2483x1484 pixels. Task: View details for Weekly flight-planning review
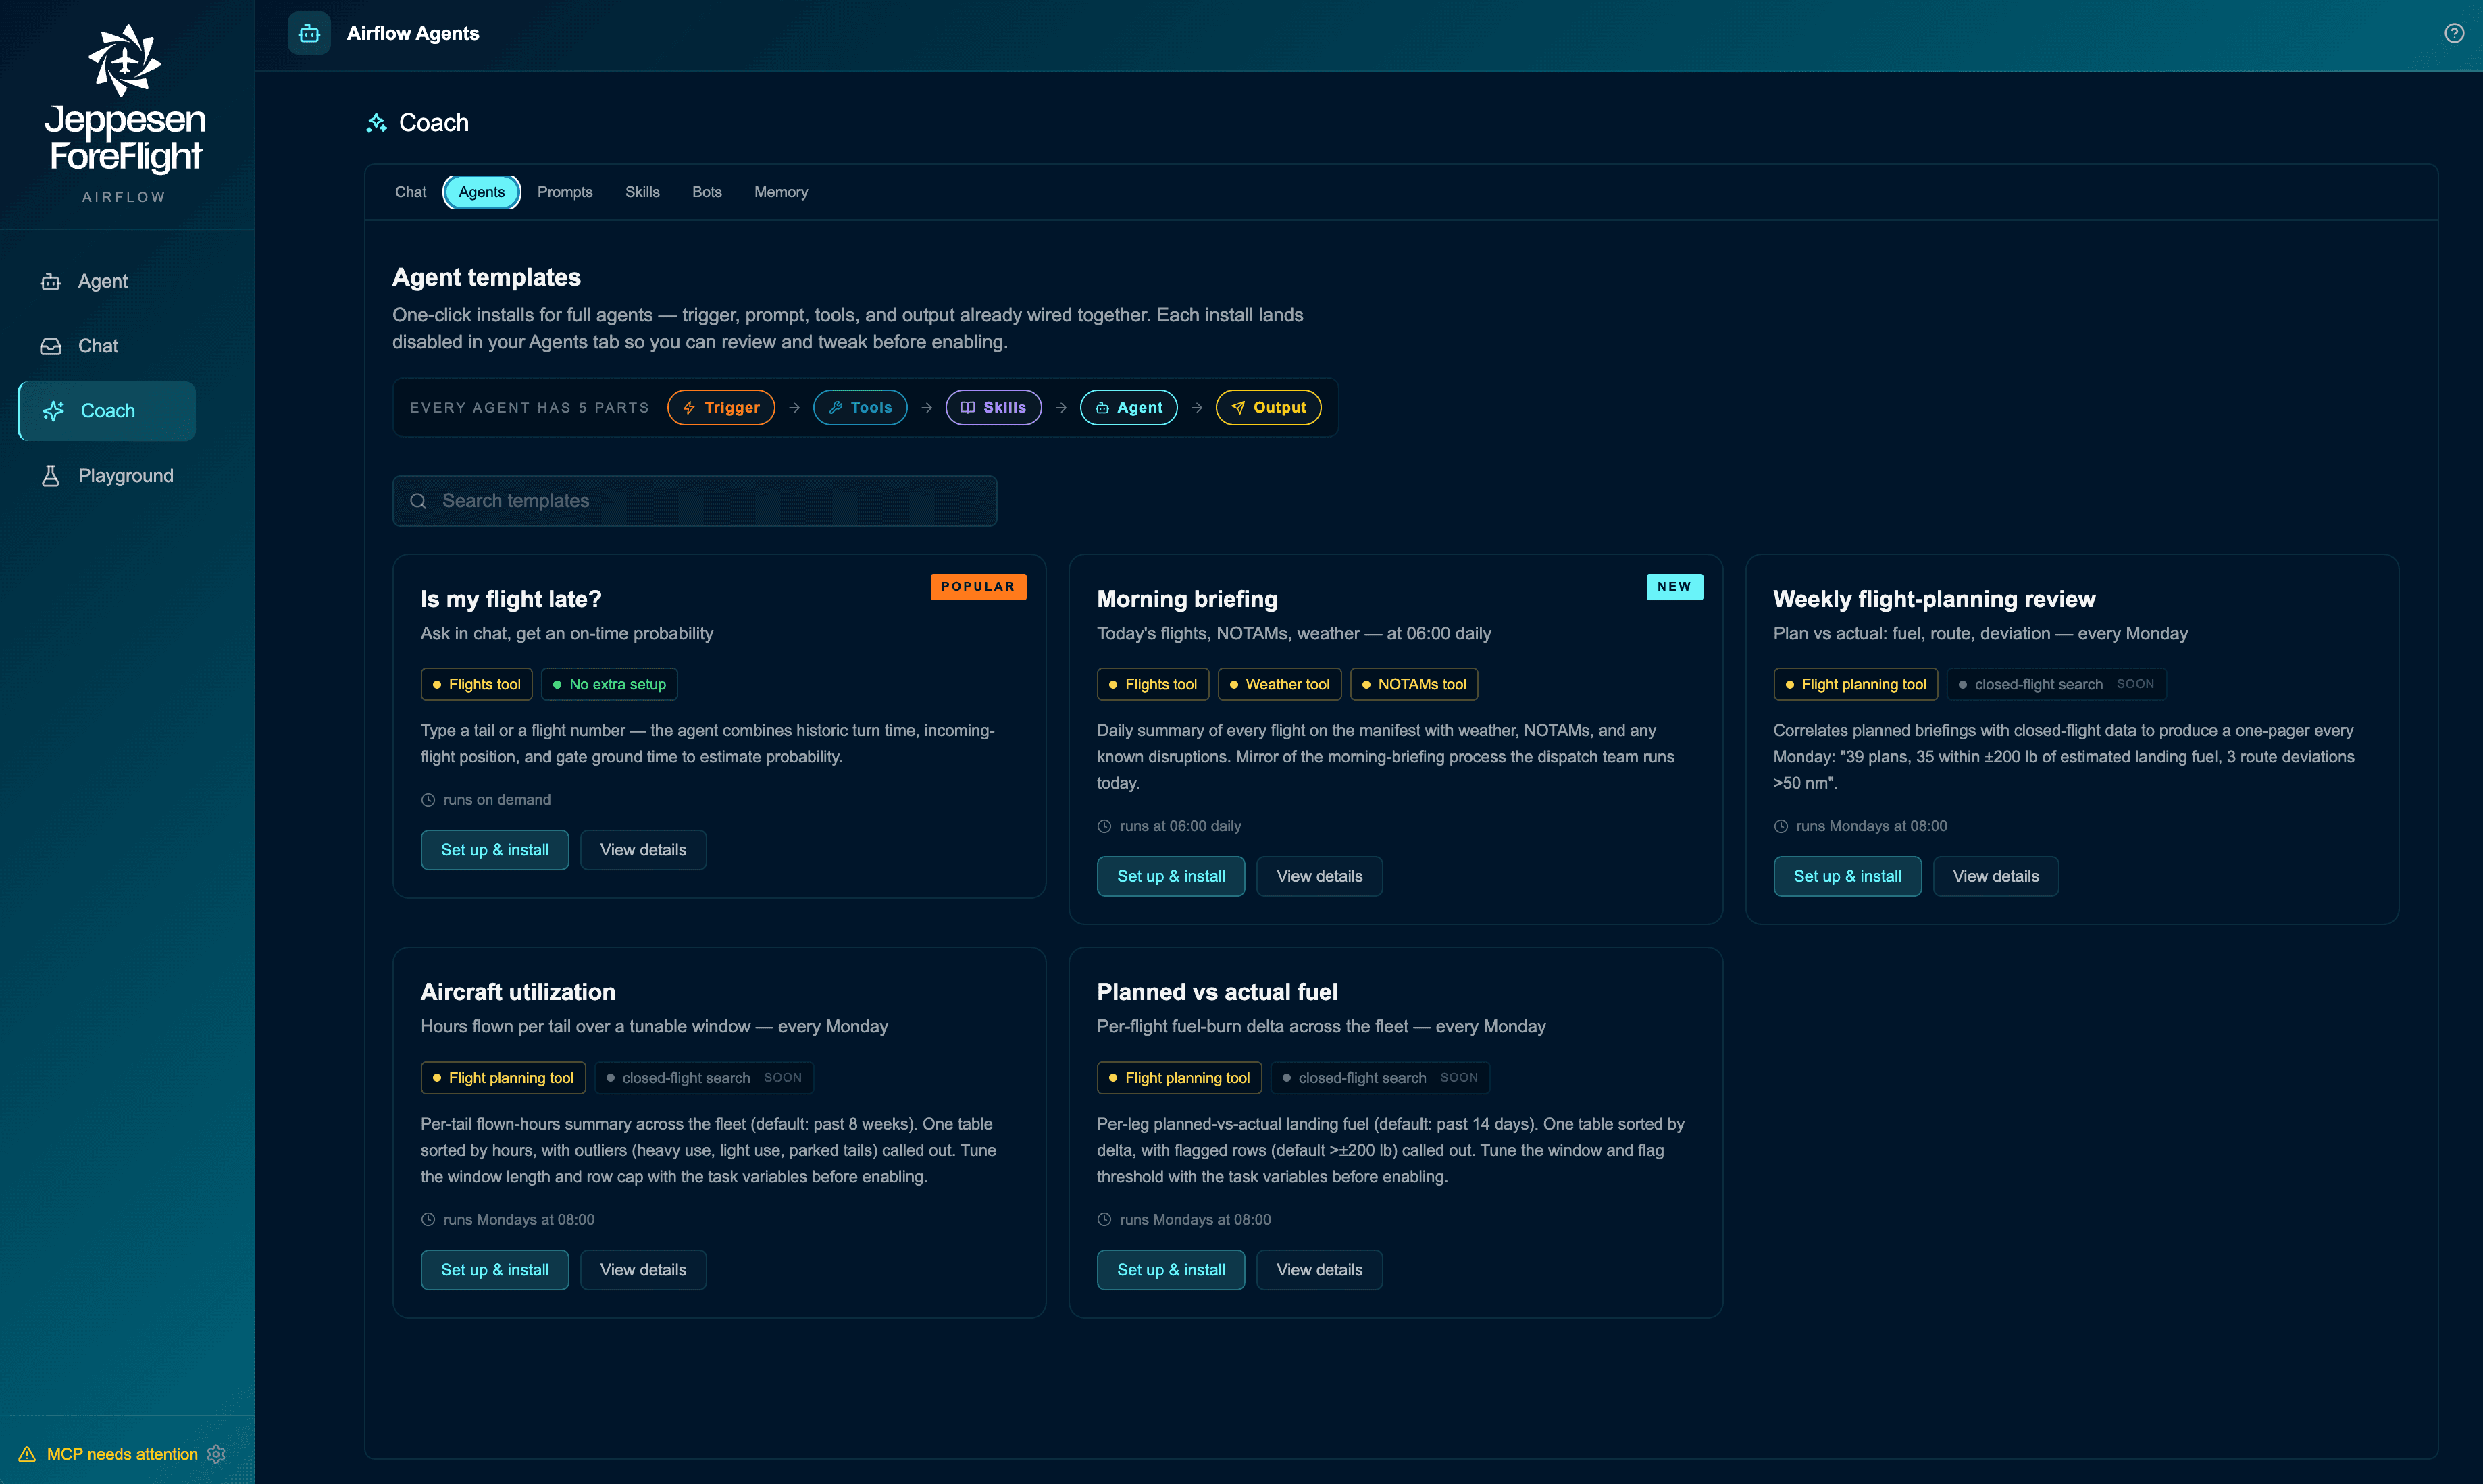click(x=1996, y=876)
